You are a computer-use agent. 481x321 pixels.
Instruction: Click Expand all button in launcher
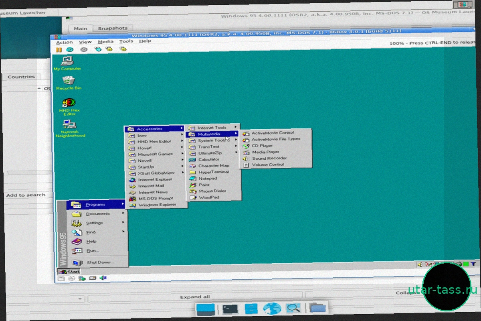195,297
